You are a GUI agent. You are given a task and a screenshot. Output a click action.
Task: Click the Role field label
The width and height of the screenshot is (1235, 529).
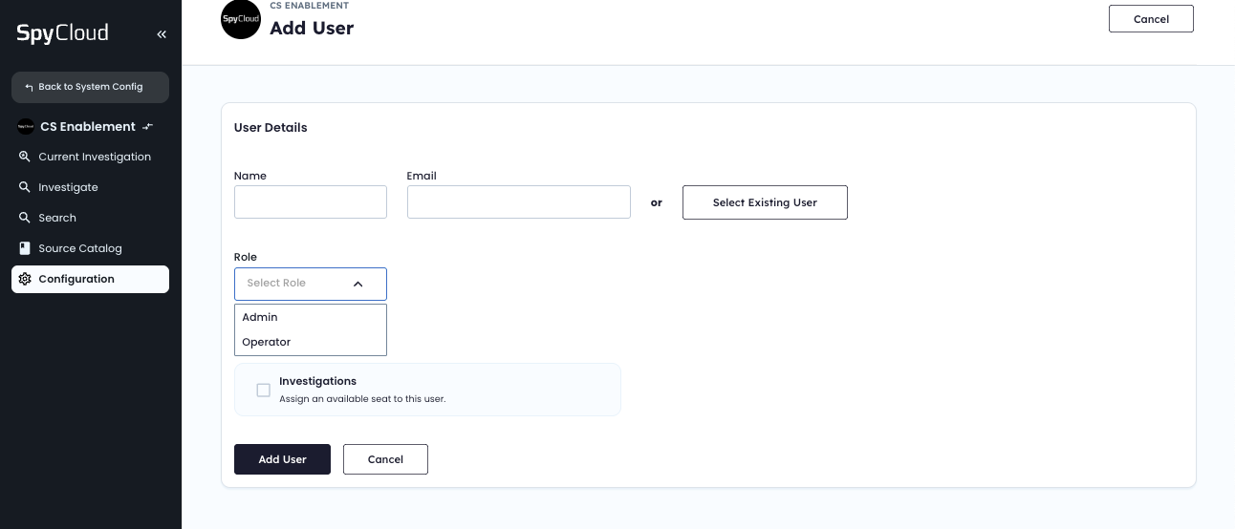coord(246,257)
